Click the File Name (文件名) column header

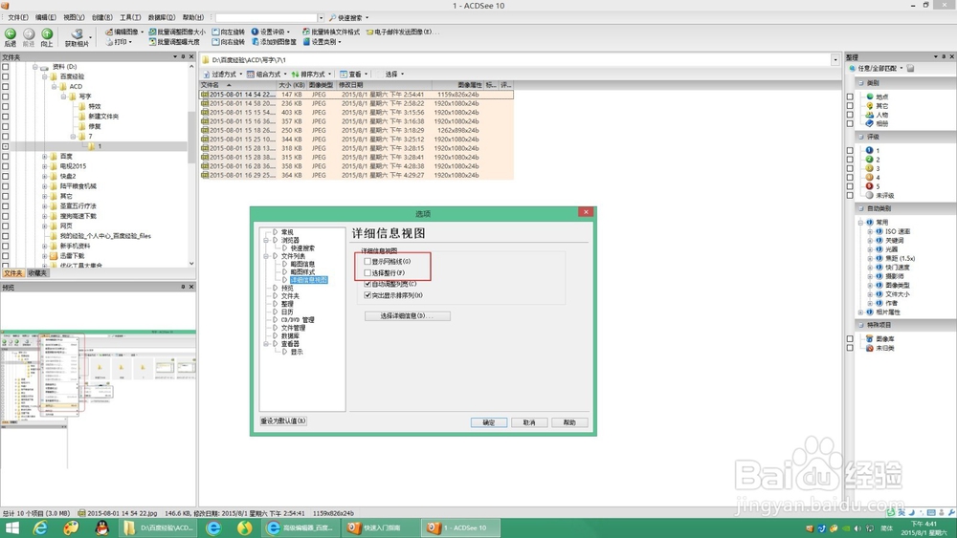(x=238, y=85)
